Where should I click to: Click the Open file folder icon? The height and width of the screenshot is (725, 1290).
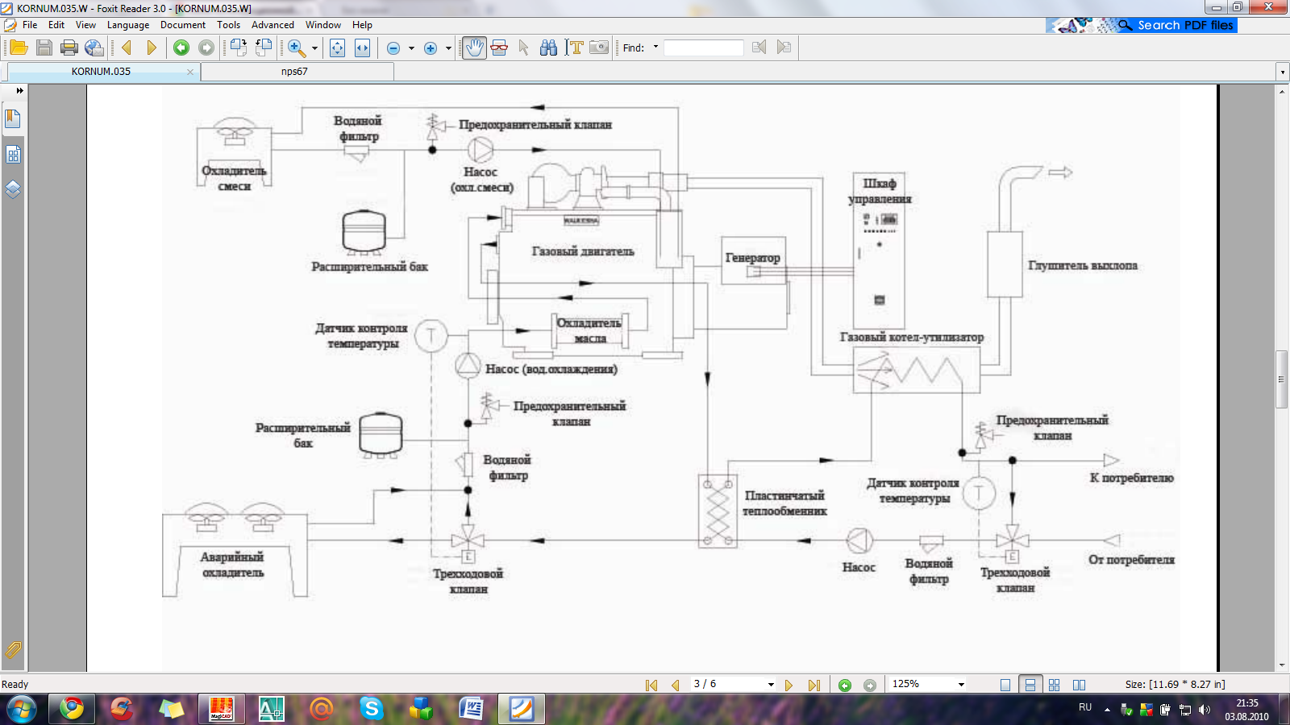point(19,48)
